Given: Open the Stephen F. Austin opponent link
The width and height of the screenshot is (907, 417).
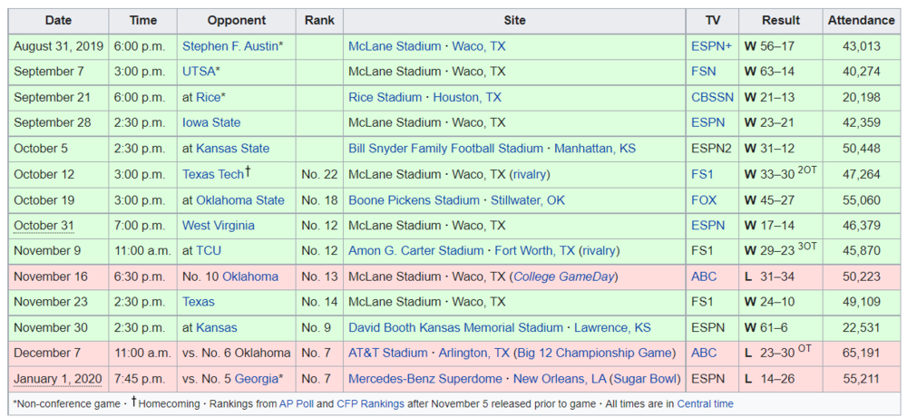Looking at the screenshot, I should pyautogui.click(x=229, y=45).
